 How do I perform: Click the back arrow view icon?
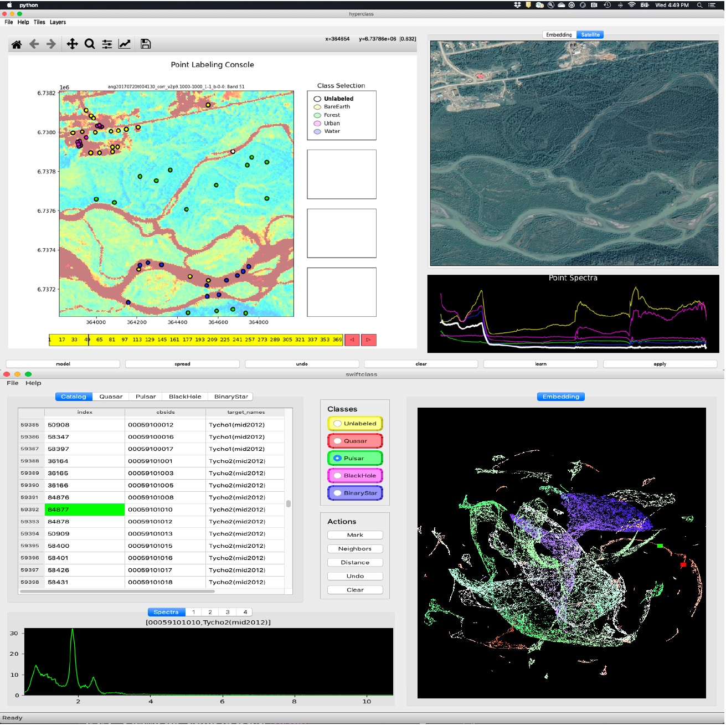click(x=34, y=44)
